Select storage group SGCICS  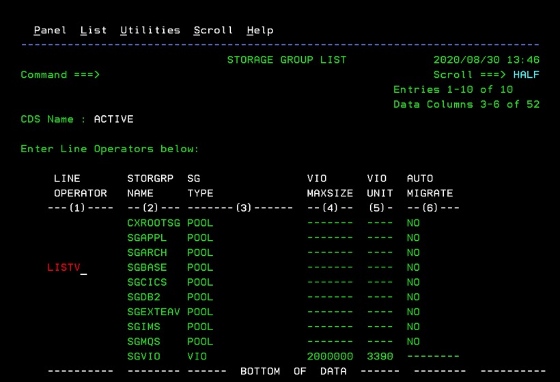click(147, 282)
